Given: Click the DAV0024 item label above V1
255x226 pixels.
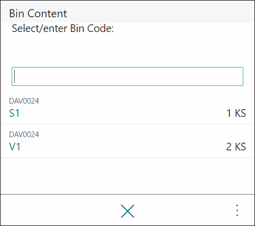Looking at the screenshot, I should pos(24,135).
